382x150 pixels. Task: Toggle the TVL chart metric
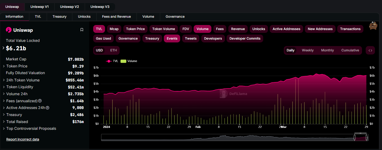(99, 29)
